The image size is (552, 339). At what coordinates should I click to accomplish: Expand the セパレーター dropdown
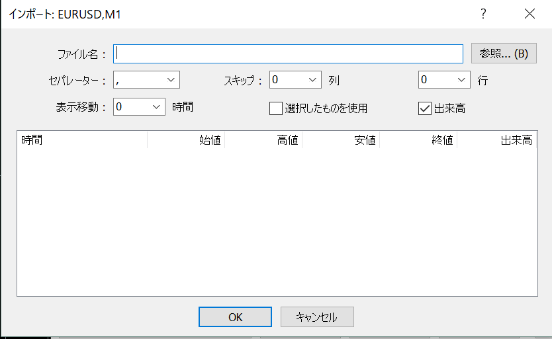146,80
